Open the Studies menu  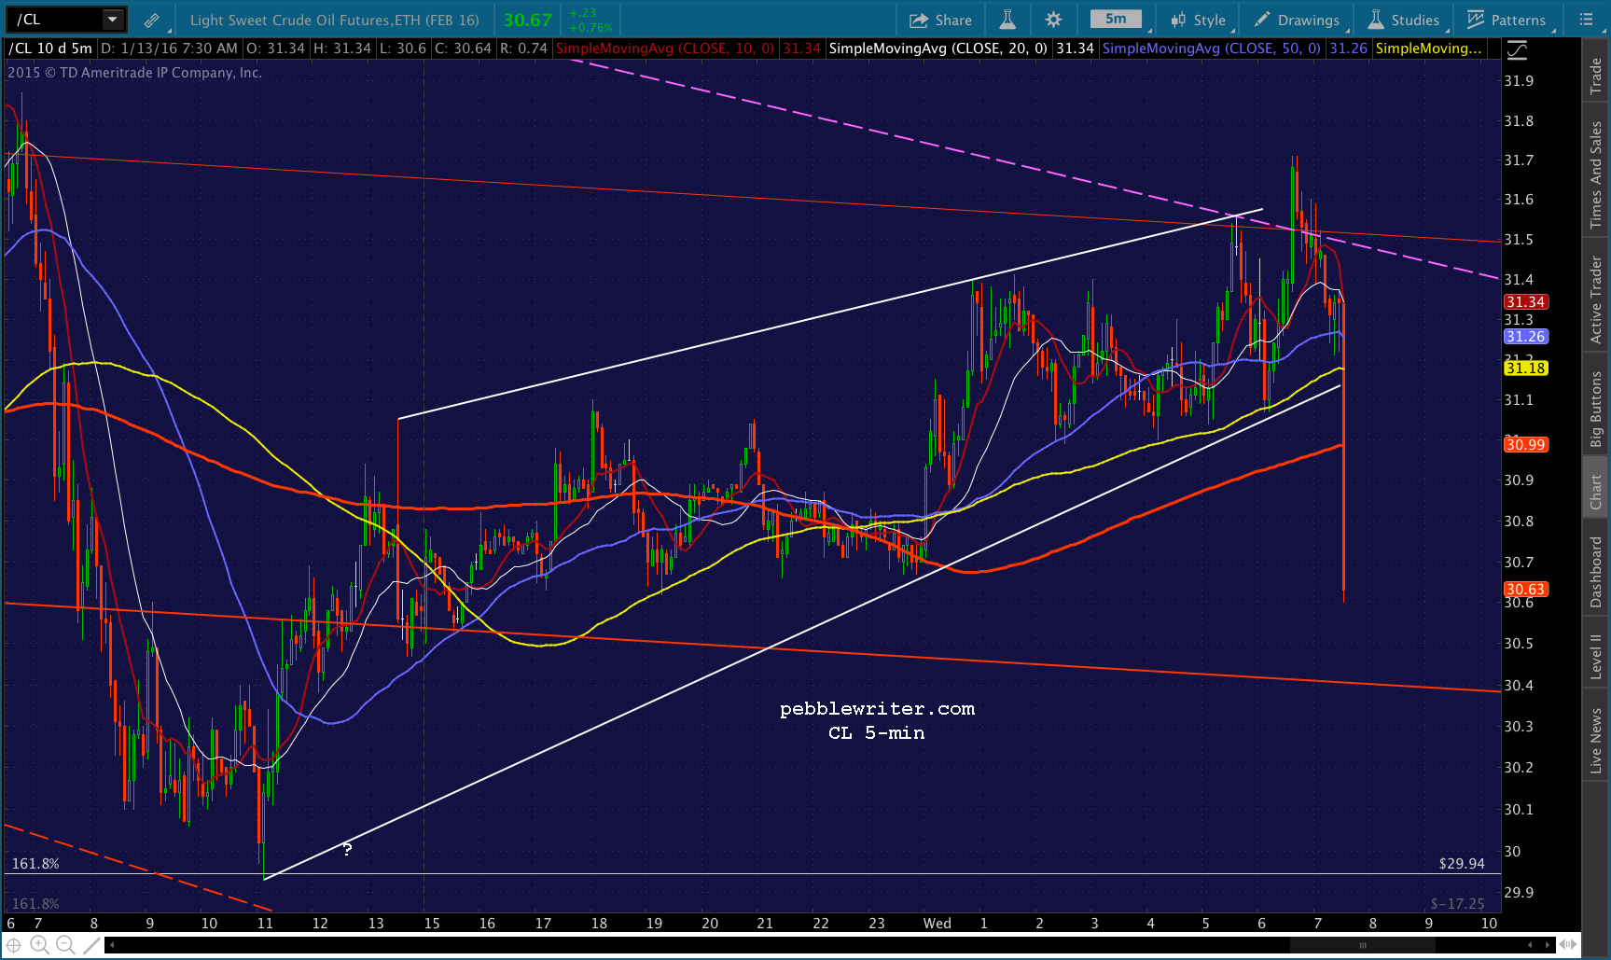pos(1404,20)
